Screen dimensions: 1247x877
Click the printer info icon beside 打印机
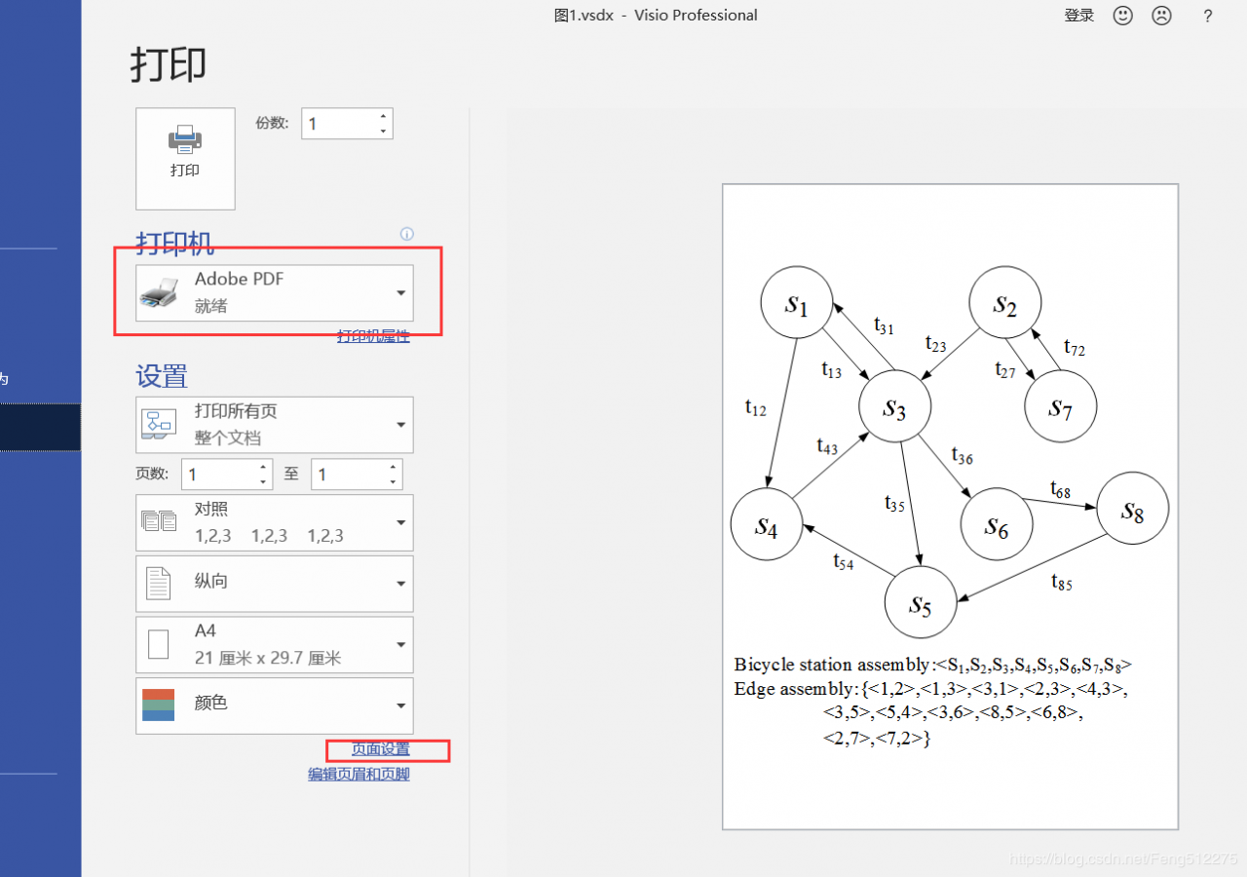click(407, 234)
